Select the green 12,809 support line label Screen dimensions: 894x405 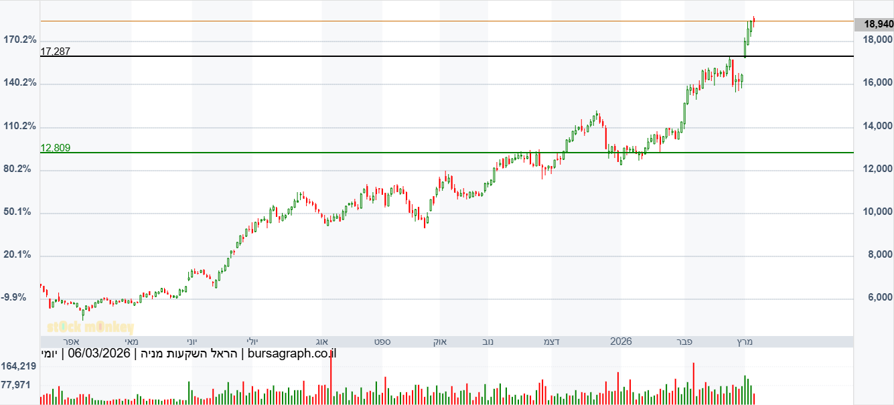(x=56, y=148)
